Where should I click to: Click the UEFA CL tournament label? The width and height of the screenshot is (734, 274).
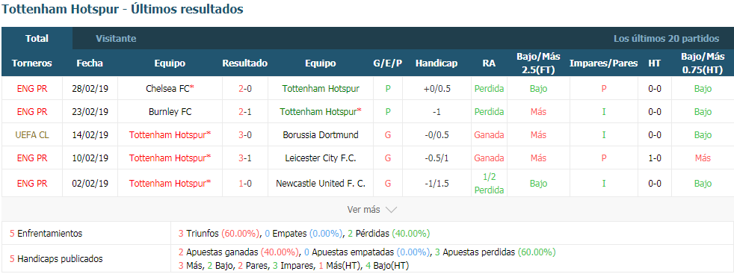tap(32, 134)
